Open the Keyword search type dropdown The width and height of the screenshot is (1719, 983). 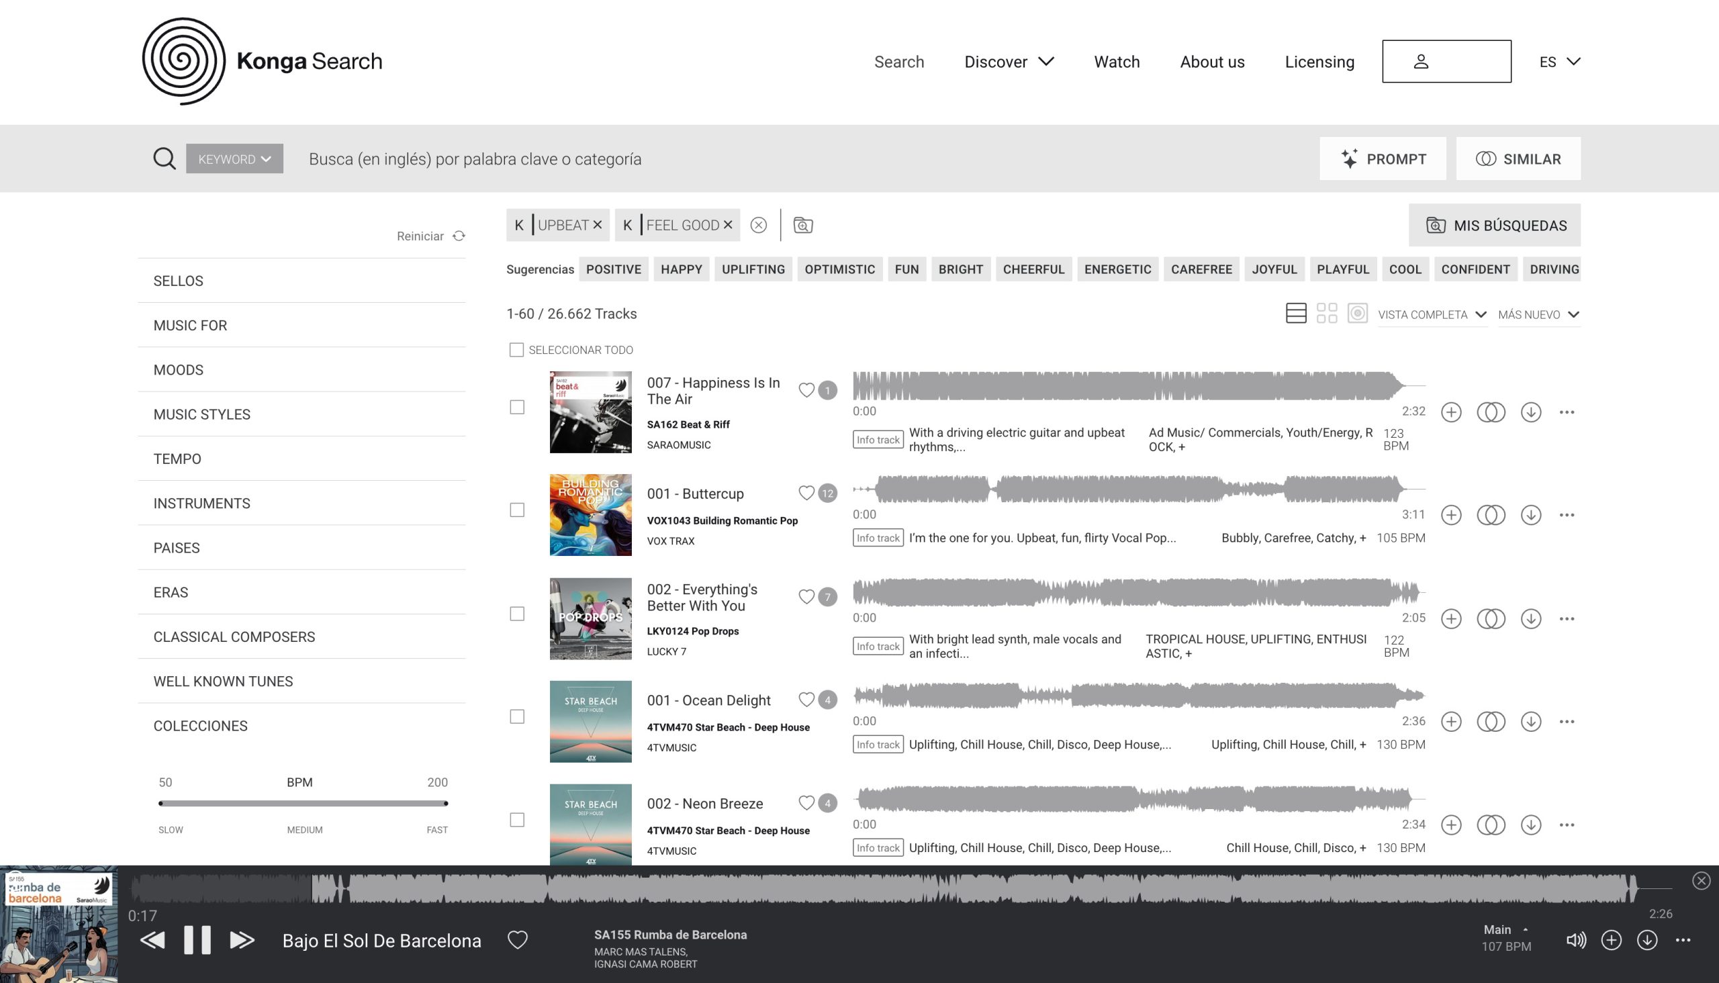click(x=234, y=159)
